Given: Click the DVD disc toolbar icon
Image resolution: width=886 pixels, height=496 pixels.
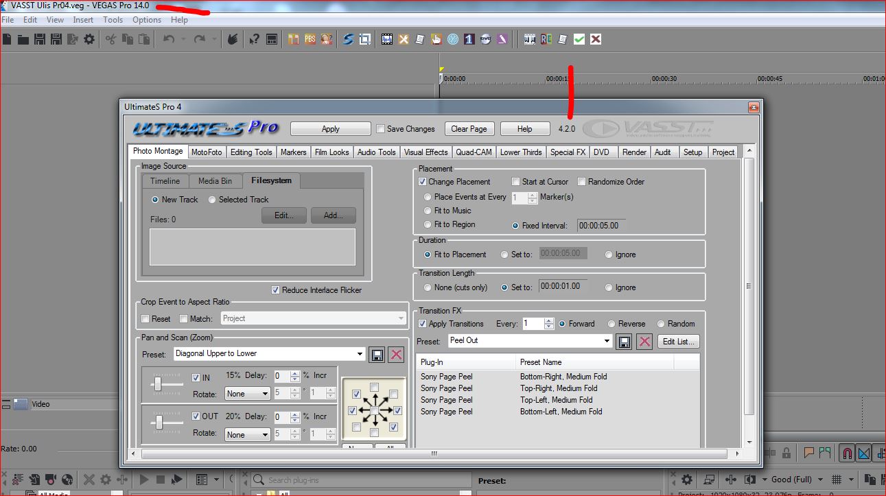Looking at the screenshot, I should 486,39.
